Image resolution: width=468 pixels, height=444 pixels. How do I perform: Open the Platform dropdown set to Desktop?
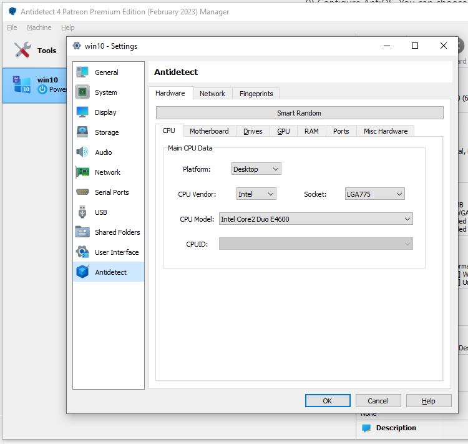[x=256, y=169]
